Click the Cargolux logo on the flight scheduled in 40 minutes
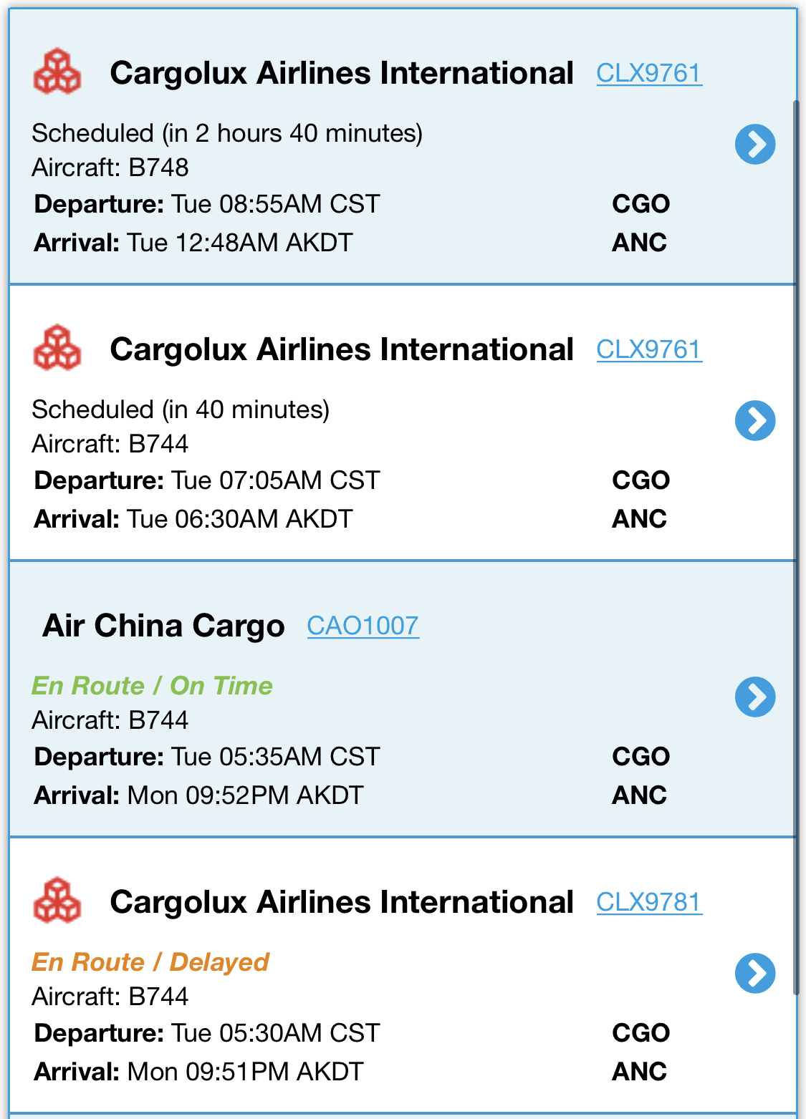Viewport: 806px width, 1119px height. 57,348
